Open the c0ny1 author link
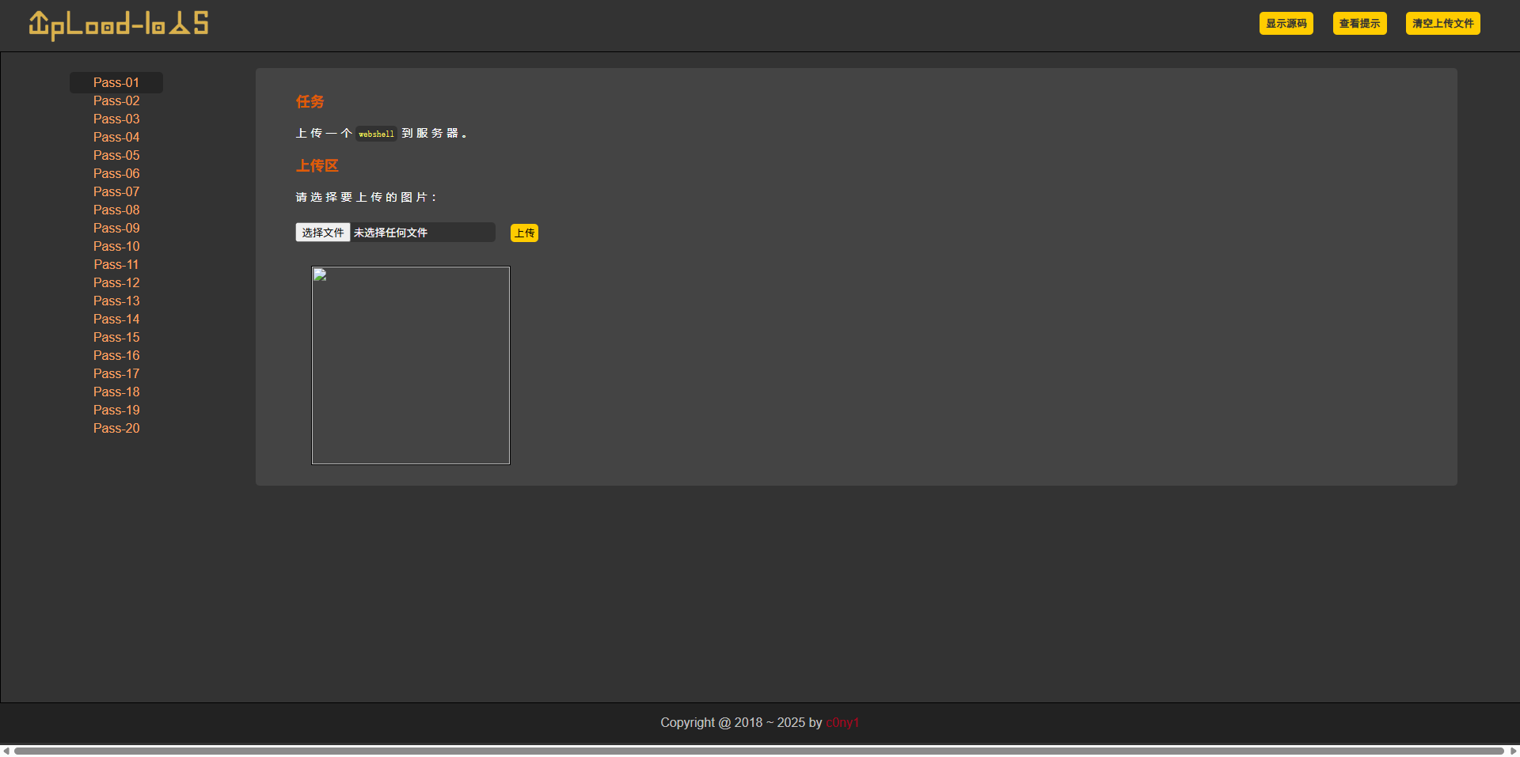 point(842,722)
